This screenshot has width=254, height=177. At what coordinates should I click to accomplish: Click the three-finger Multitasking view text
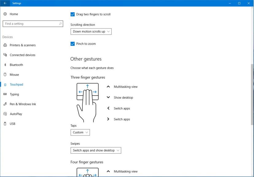pos(126,87)
